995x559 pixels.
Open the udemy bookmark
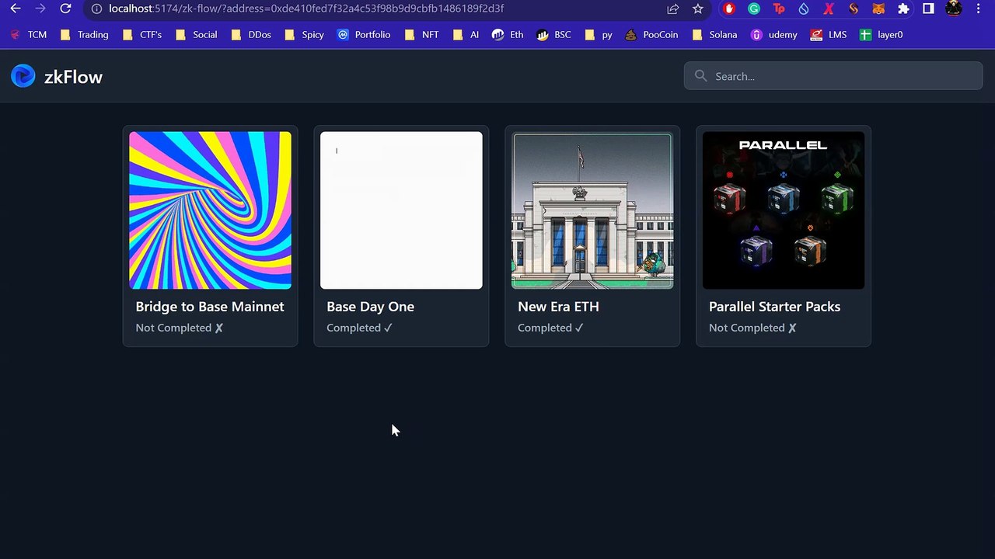point(774,35)
